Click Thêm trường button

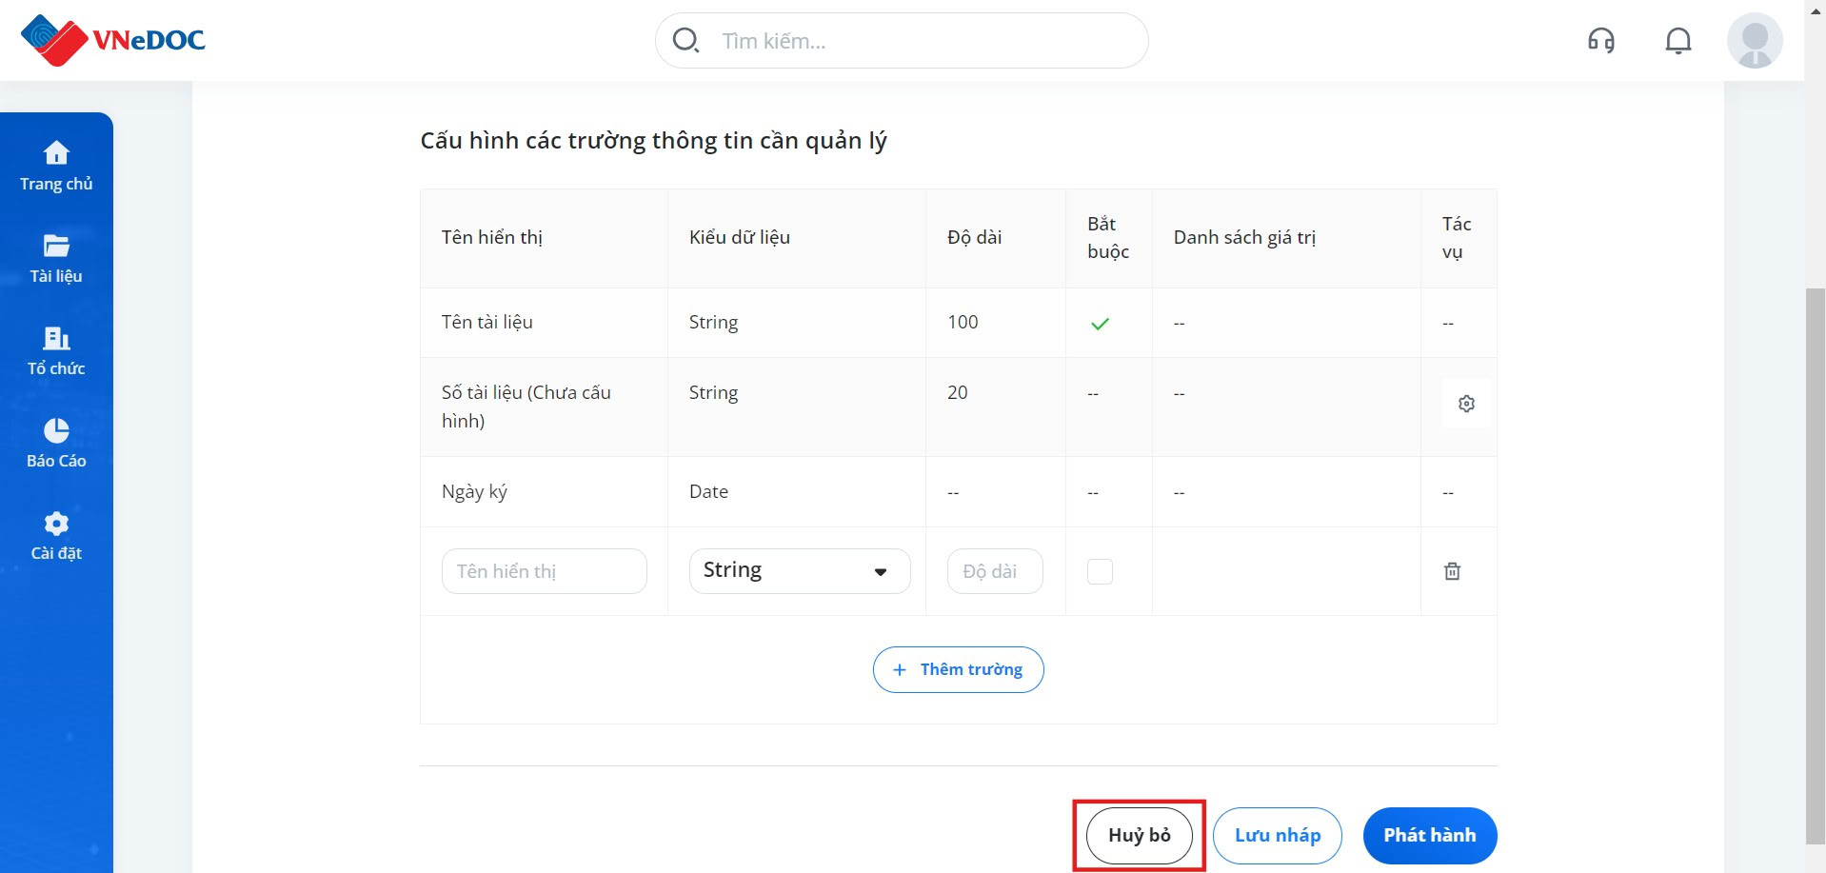click(x=958, y=670)
